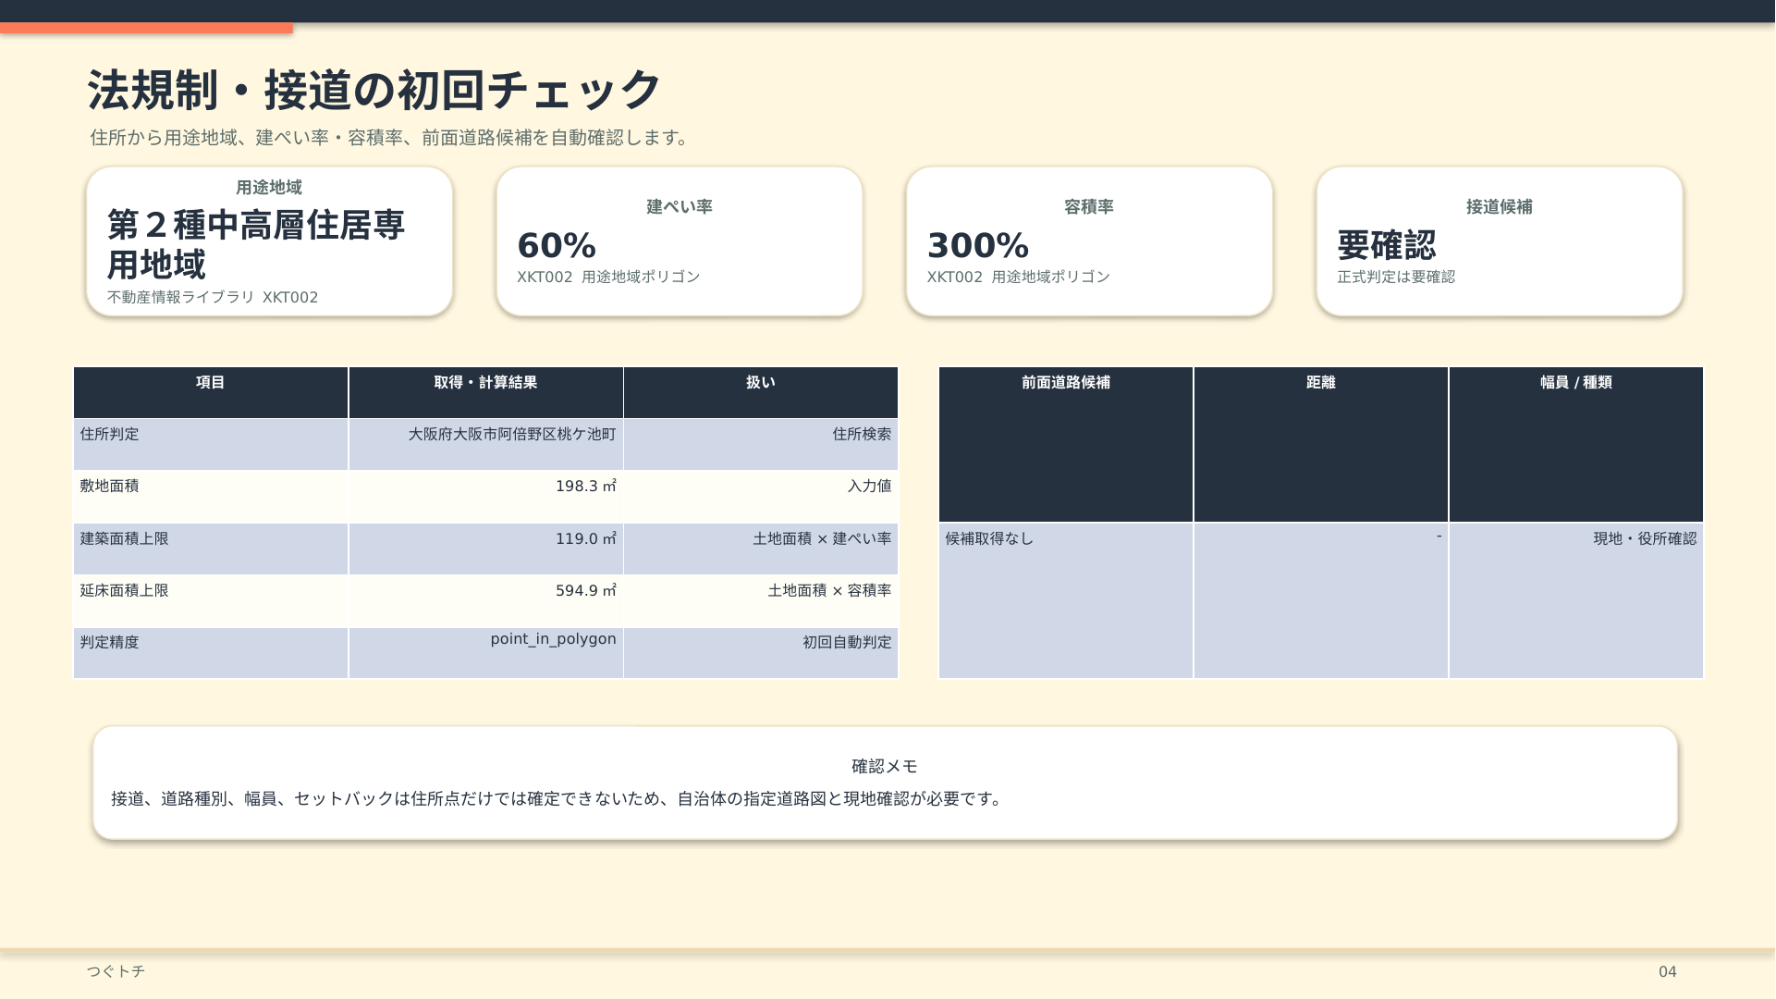Select the 敷地面積 198.3 ㎡ value cell

click(x=486, y=496)
